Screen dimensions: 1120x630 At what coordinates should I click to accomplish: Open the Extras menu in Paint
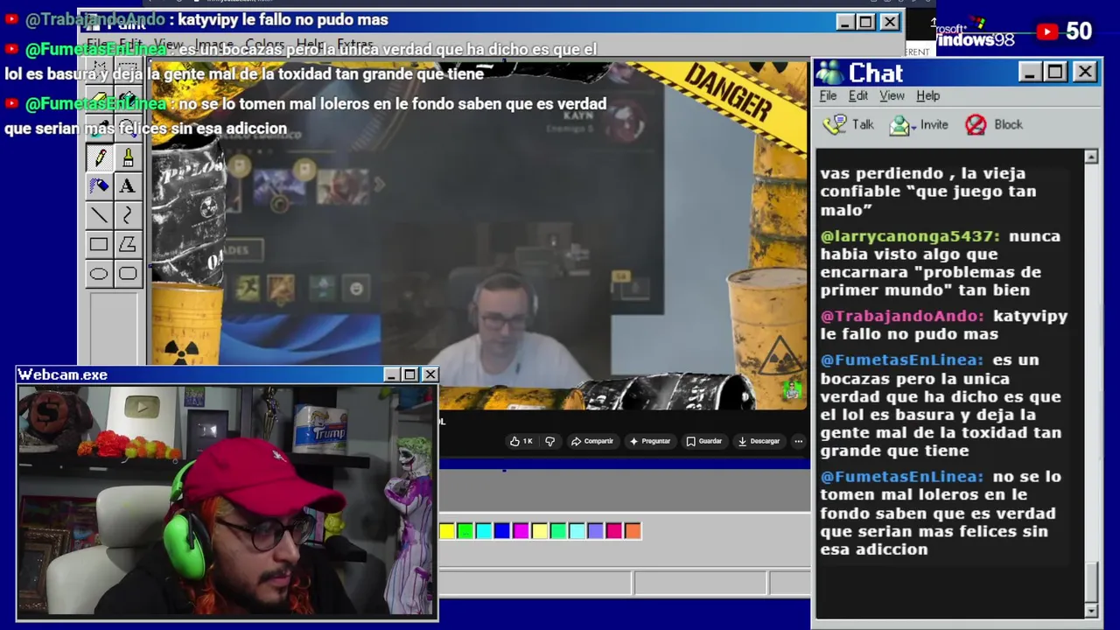click(355, 44)
